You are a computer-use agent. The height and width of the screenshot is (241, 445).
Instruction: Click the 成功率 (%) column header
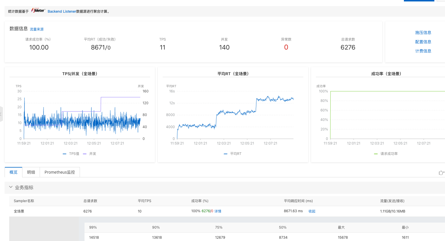pos(200,201)
